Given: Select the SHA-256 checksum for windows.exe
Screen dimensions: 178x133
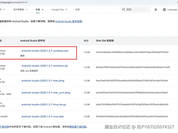Looking at the screenshot, I should tap(132, 52).
